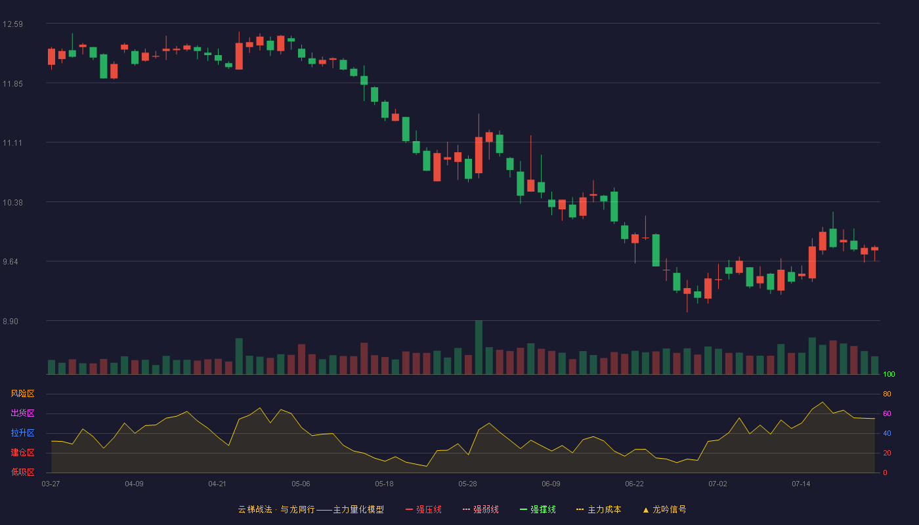The width and height of the screenshot is (919, 525).
Task: Click the 06-09 date label
Action: 551,484
